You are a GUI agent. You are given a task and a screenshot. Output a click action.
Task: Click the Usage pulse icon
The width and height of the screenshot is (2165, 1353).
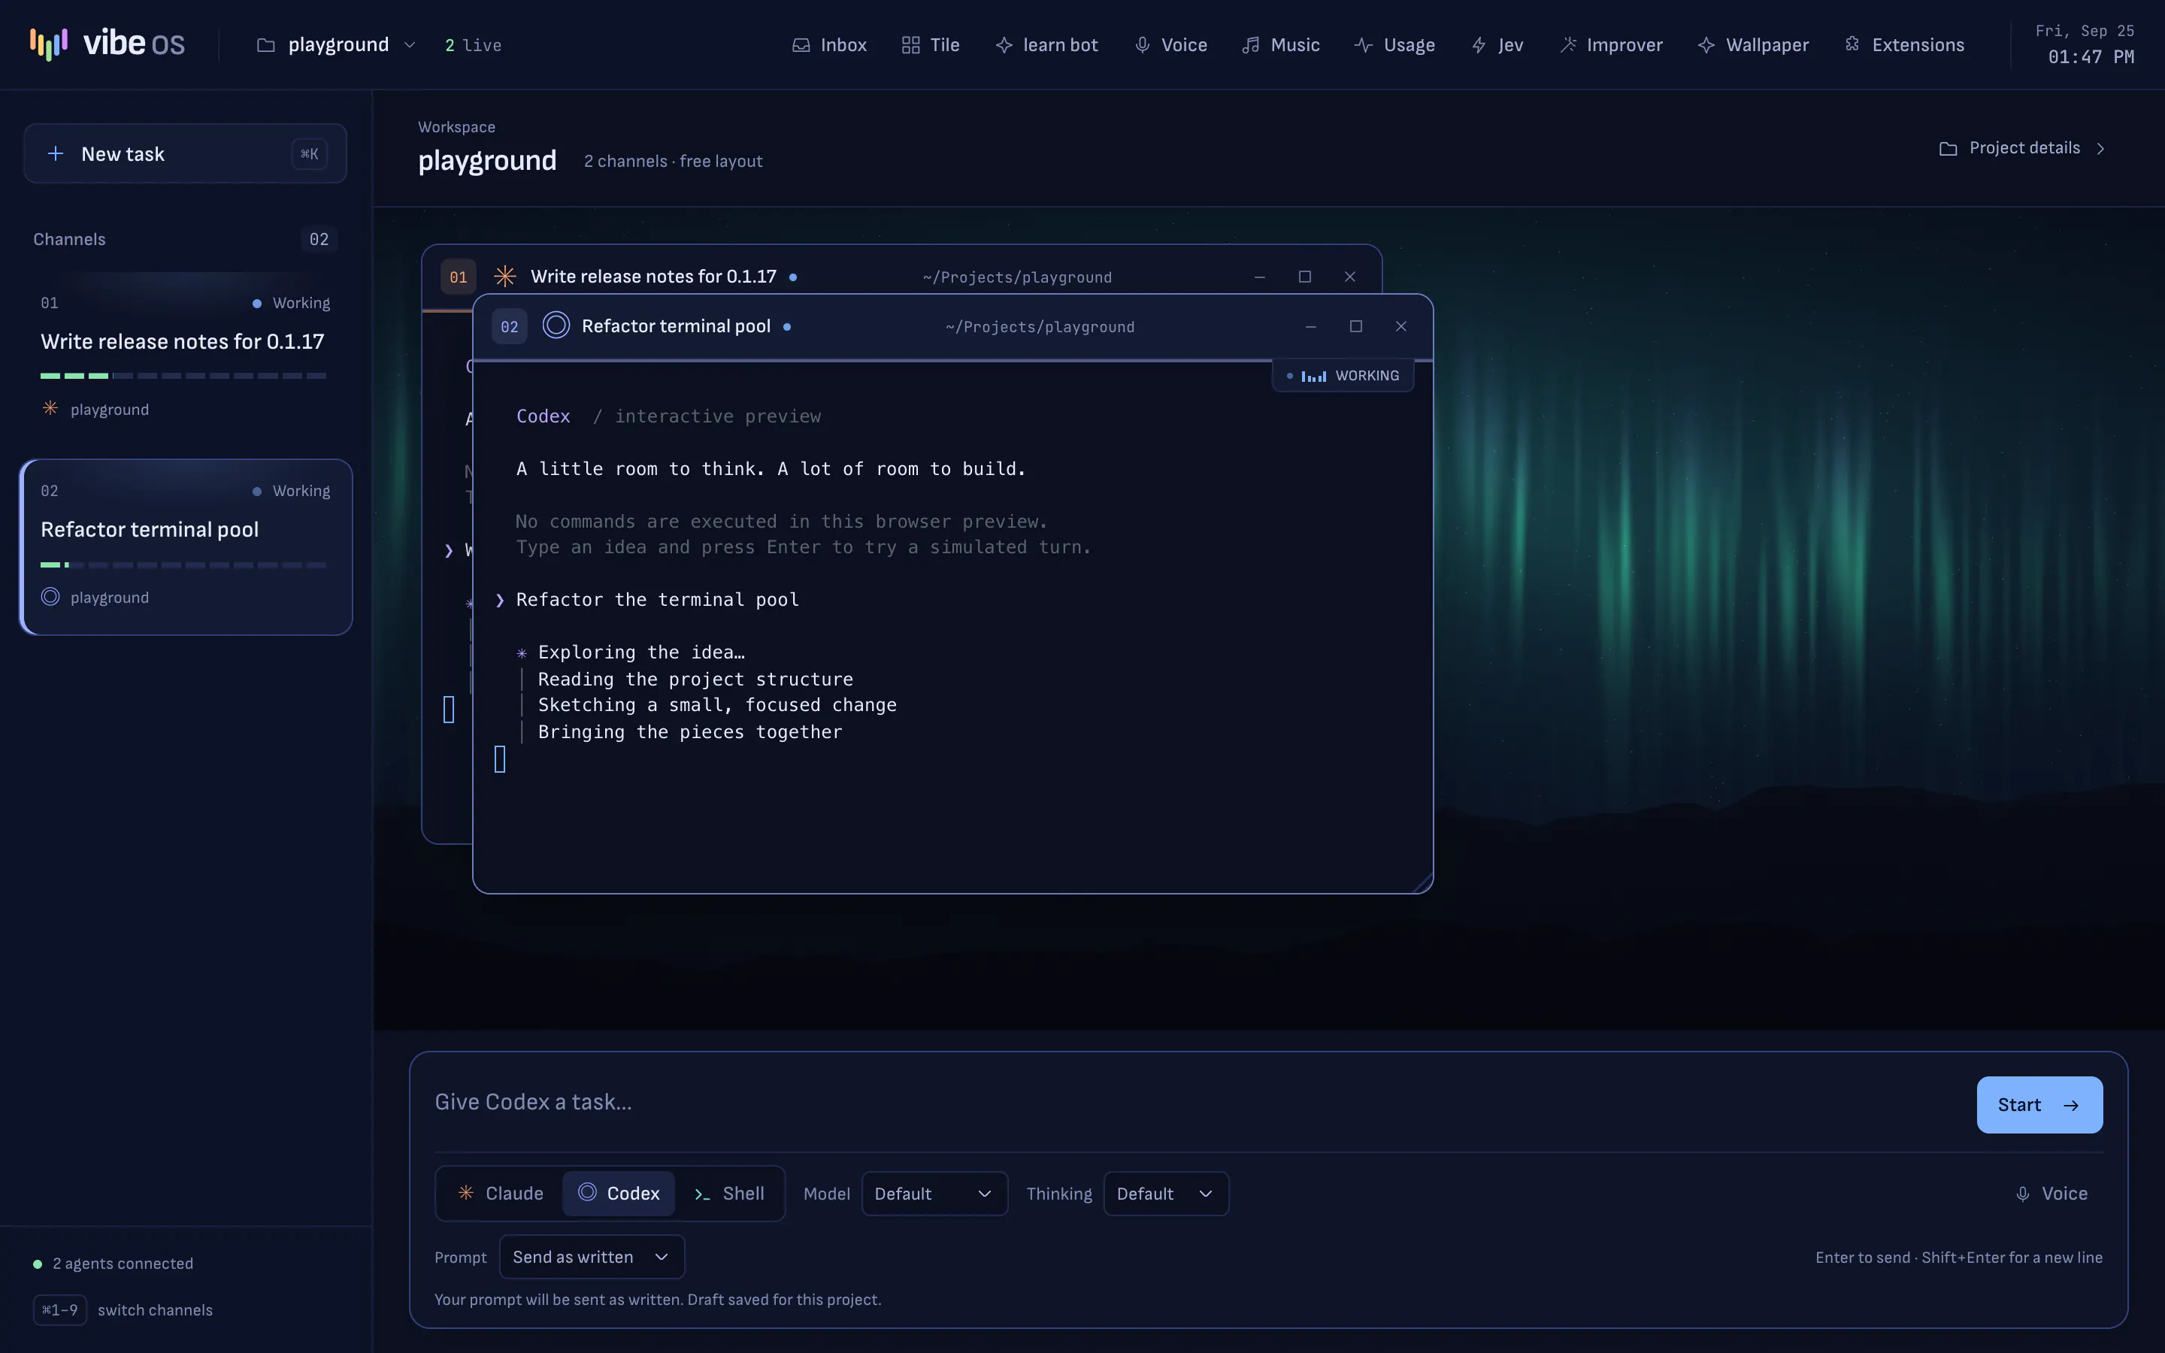(x=1364, y=45)
